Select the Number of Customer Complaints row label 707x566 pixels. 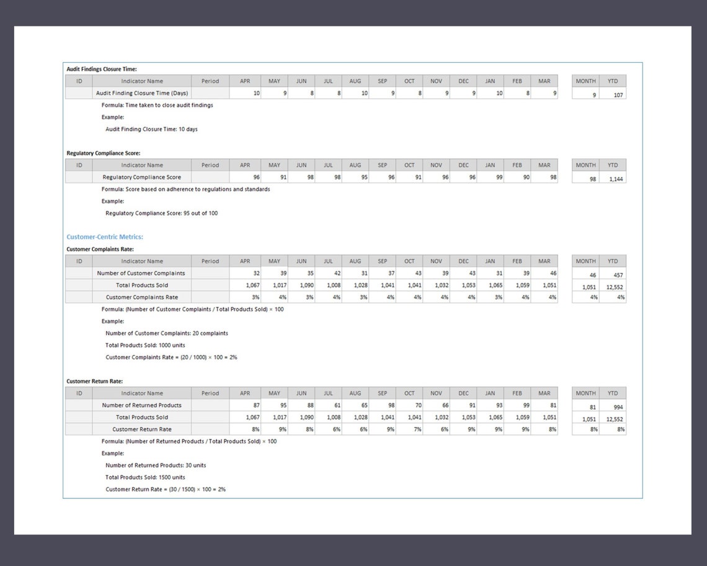click(x=140, y=273)
